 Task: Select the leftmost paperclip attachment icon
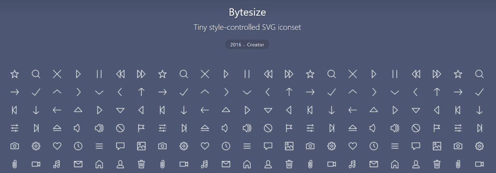[x=15, y=164]
